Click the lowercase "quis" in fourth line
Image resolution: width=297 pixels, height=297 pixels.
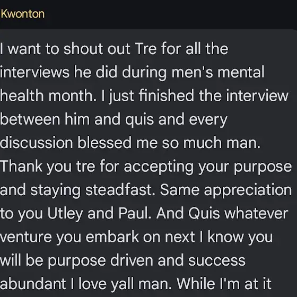click(139, 120)
